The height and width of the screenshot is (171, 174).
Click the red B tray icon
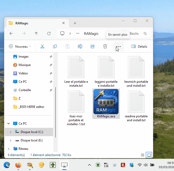click(123, 165)
